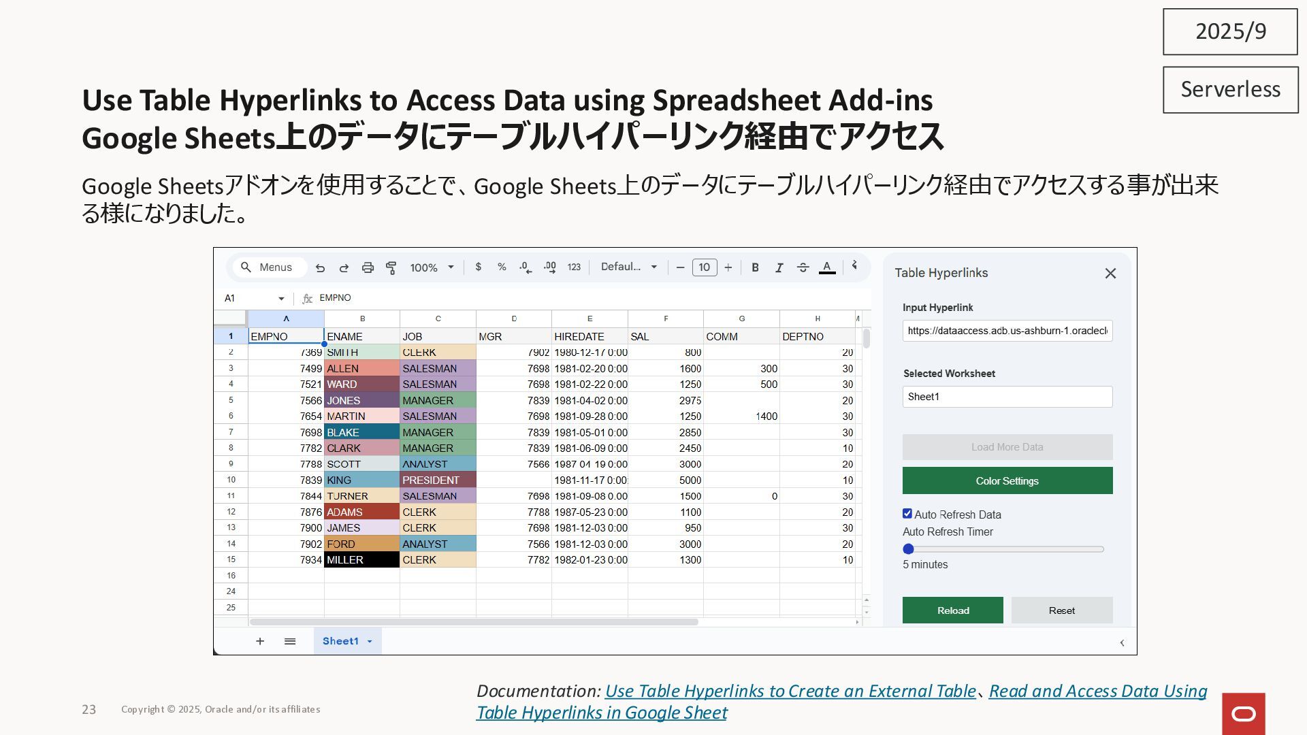This screenshot has height=735, width=1307.
Task: Uncheck Auto Refresh Data checkbox
Action: 907,514
